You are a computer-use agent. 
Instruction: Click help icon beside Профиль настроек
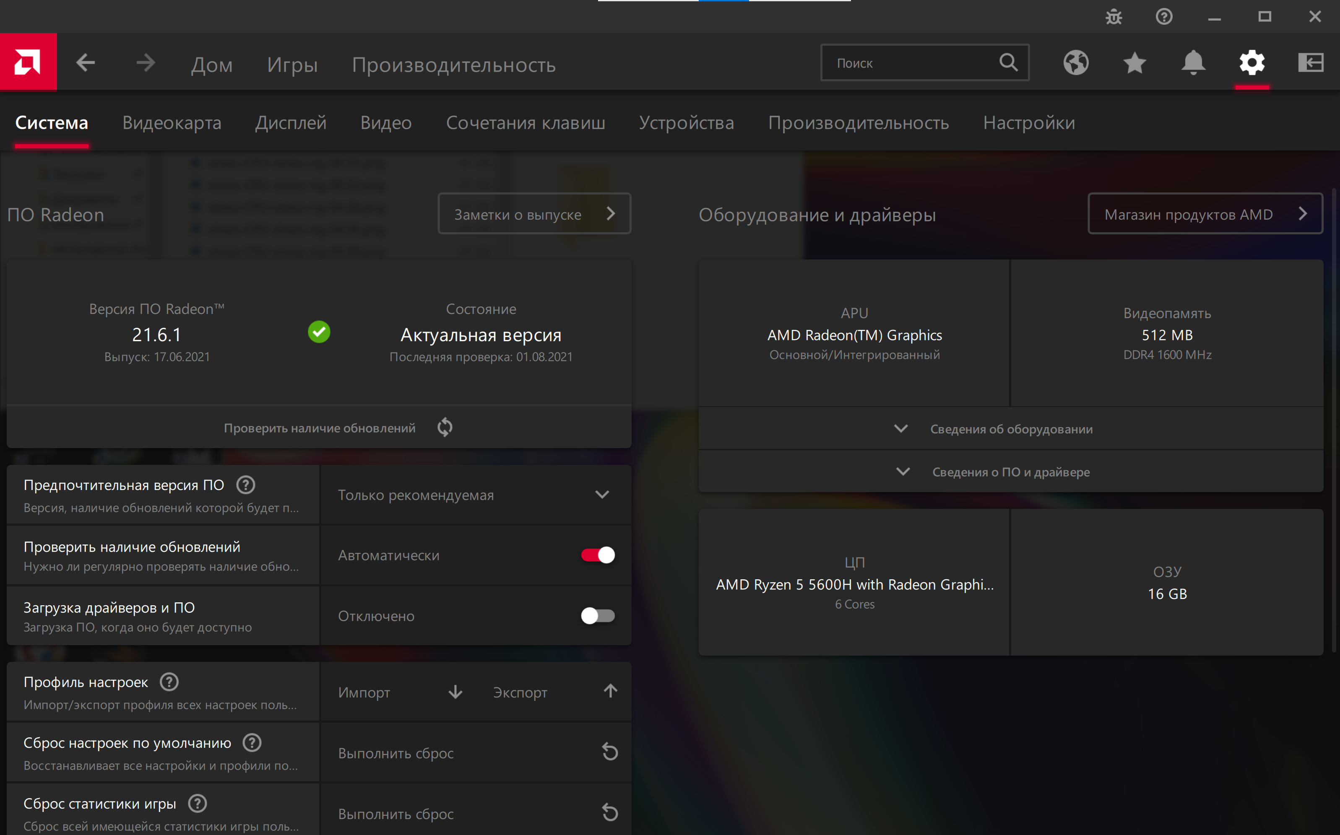coord(169,682)
